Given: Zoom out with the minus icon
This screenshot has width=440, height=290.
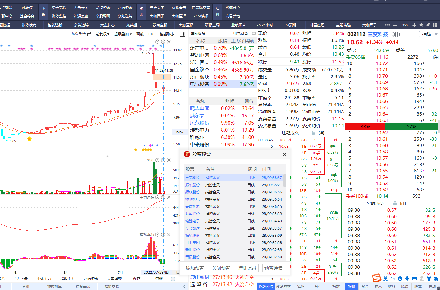Looking at the screenshot, I should click(x=395, y=25).
